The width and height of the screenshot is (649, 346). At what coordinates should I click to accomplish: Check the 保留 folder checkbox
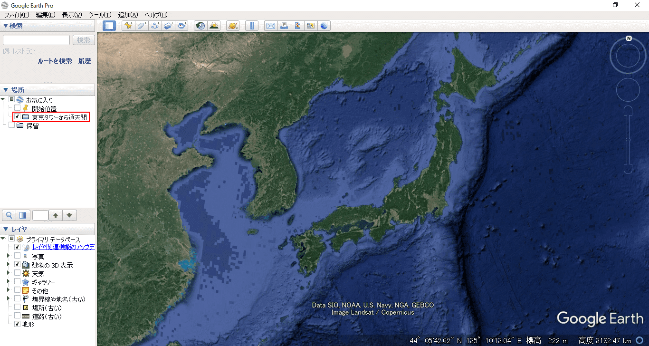11,125
